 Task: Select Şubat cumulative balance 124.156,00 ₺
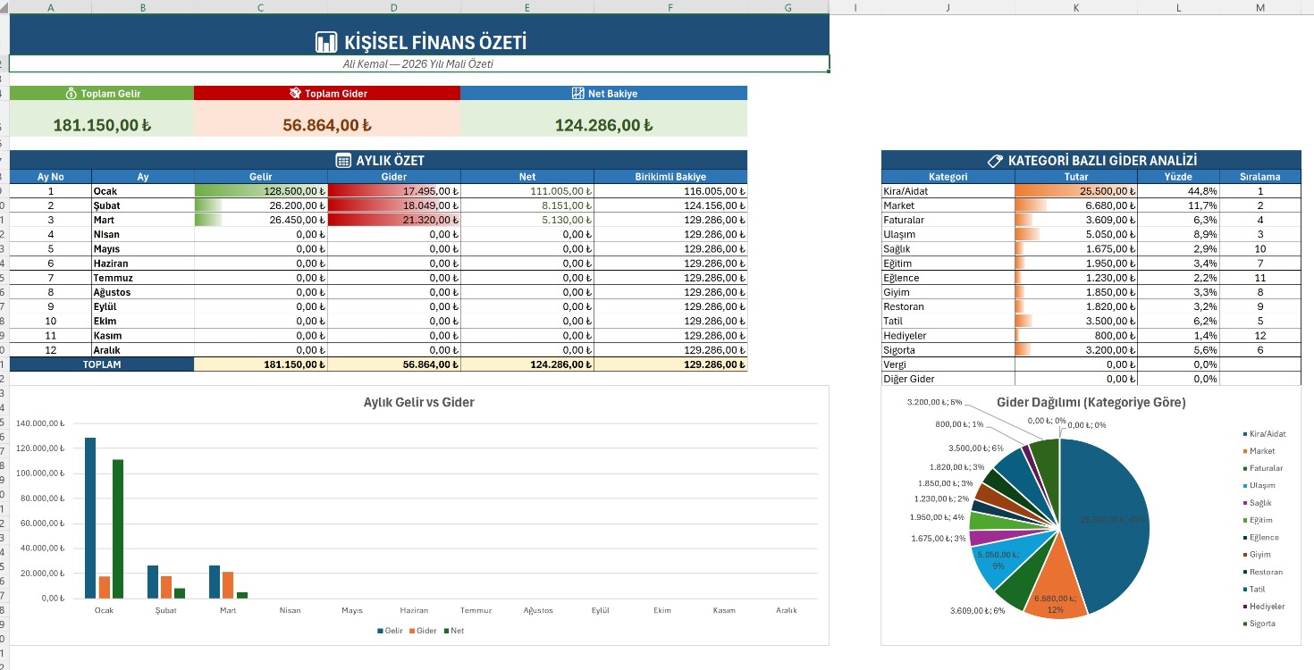pos(670,205)
